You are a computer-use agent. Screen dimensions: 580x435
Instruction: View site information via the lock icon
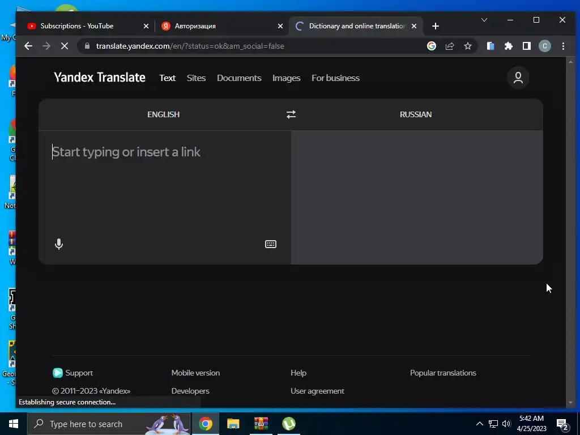87,46
